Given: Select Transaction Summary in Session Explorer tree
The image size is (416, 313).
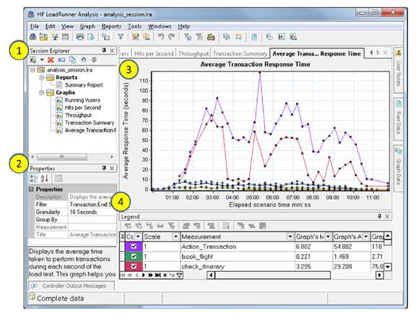Looking at the screenshot, I should tap(90, 123).
